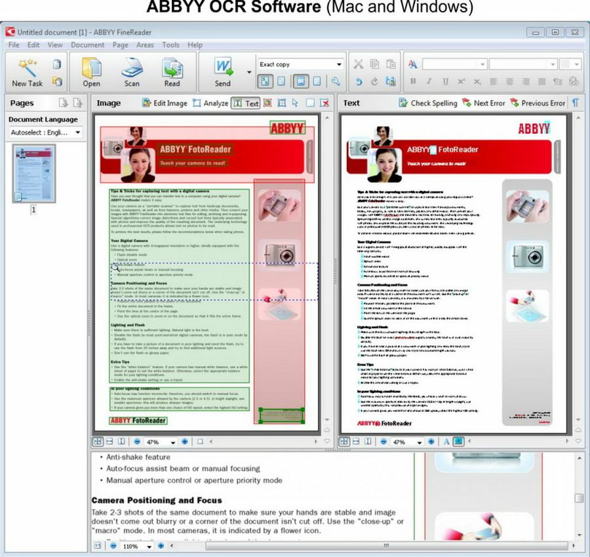Viewport: 590px width, 557px height.
Task: Start a scan with the Scan icon
Action: coord(132,68)
